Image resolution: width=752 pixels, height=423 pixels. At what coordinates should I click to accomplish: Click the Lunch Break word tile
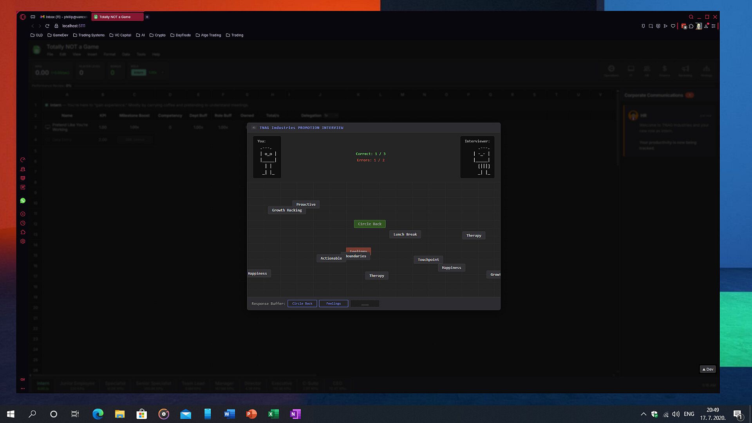405,234
